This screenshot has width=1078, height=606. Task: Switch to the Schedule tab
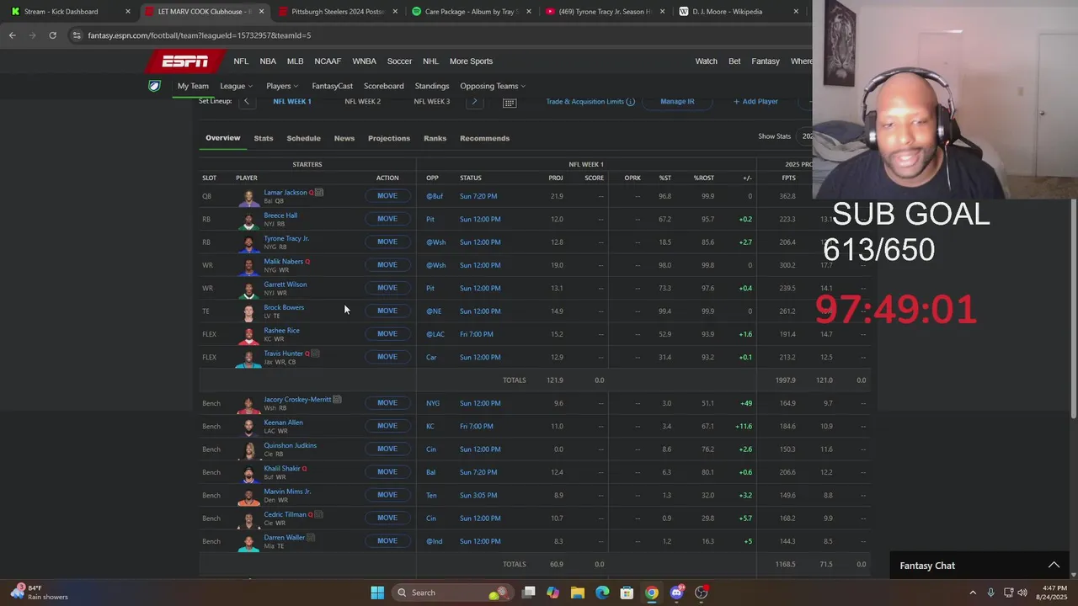point(303,138)
